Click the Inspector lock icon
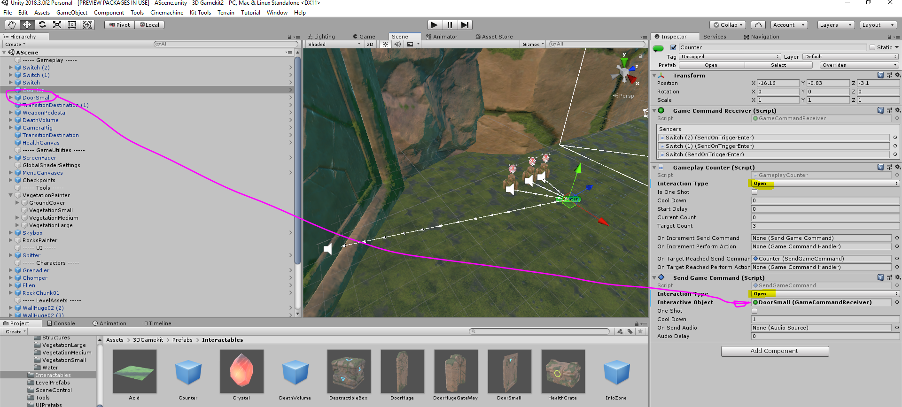The width and height of the screenshot is (902, 407). [889, 37]
